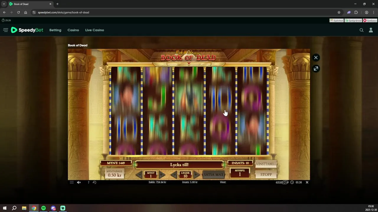Viewport: 378px width, 212px height.
Task: Open the Spelgränser gaming limits link
Action: point(353,21)
